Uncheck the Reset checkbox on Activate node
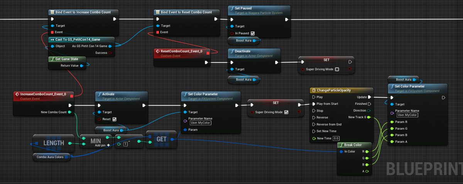 tap(114, 119)
